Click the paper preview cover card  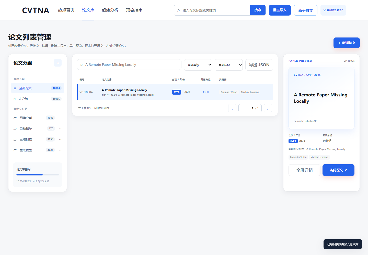(x=321, y=98)
